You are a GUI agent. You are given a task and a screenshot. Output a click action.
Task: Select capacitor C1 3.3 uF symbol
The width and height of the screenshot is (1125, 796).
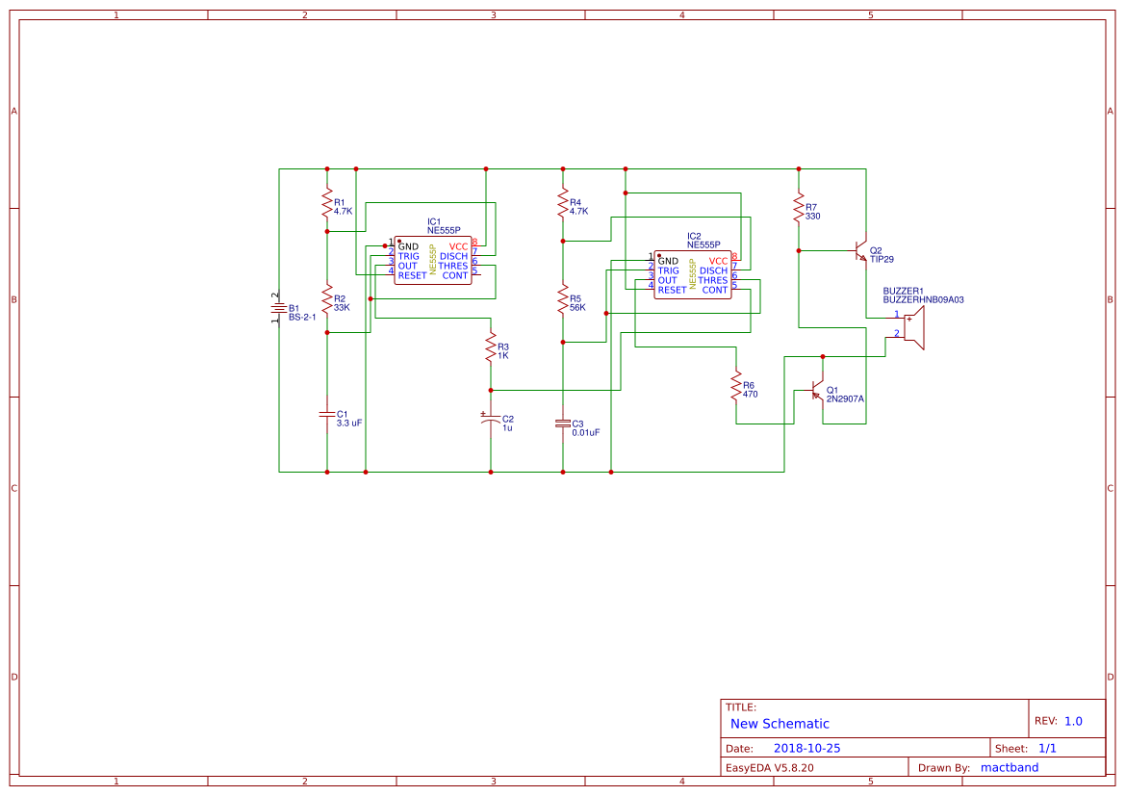327,414
